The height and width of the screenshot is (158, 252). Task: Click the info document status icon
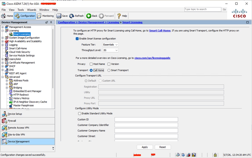(183, 155)
